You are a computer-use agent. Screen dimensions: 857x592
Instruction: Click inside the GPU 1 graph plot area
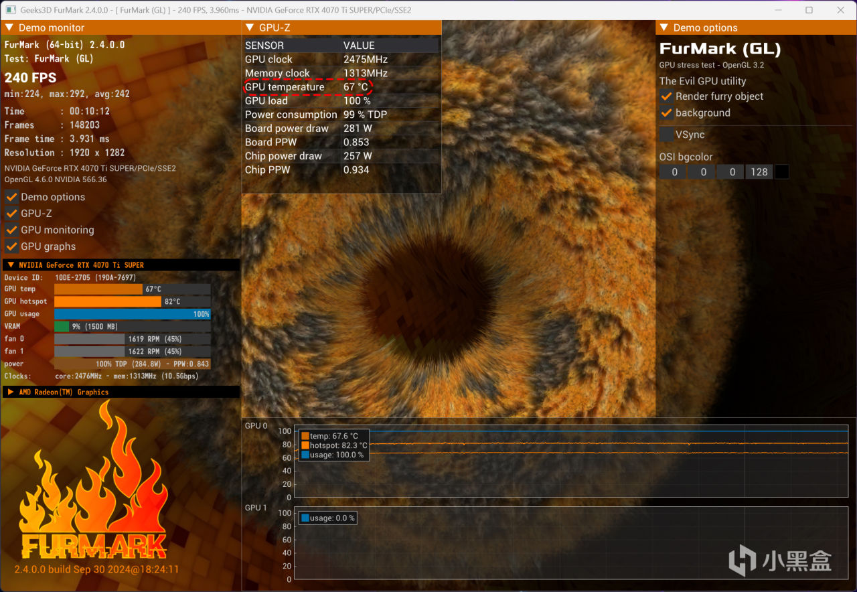(x=571, y=543)
